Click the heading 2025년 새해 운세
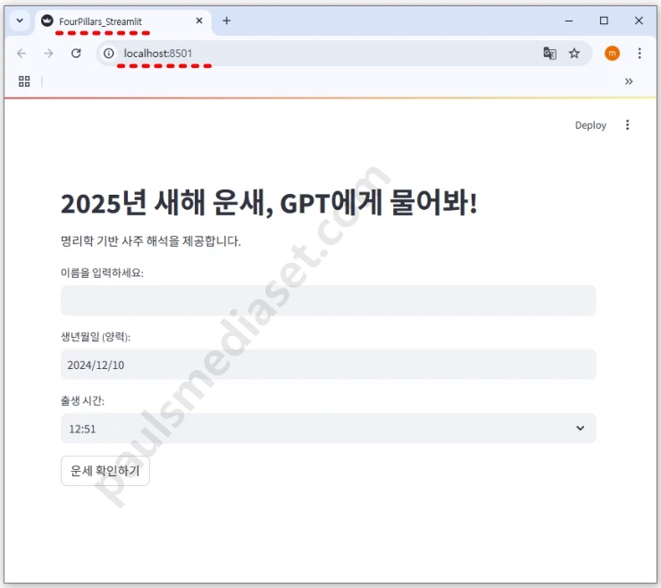Image resolution: width=661 pixels, height=588 pixels. [x=167, y=203]
